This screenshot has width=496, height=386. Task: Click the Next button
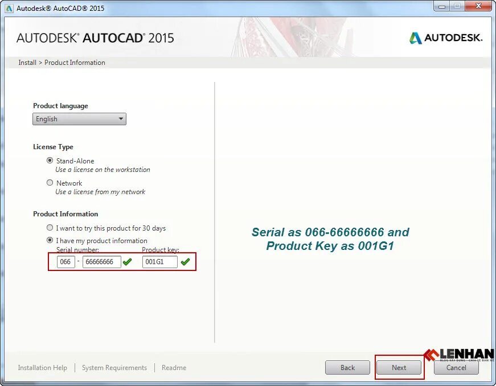[x=399, y=368]
